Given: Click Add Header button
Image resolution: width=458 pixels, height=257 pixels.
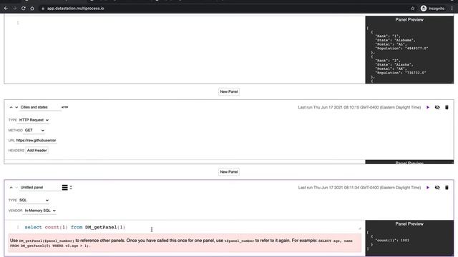Looking at the screenshot, I should pos(36,151).
